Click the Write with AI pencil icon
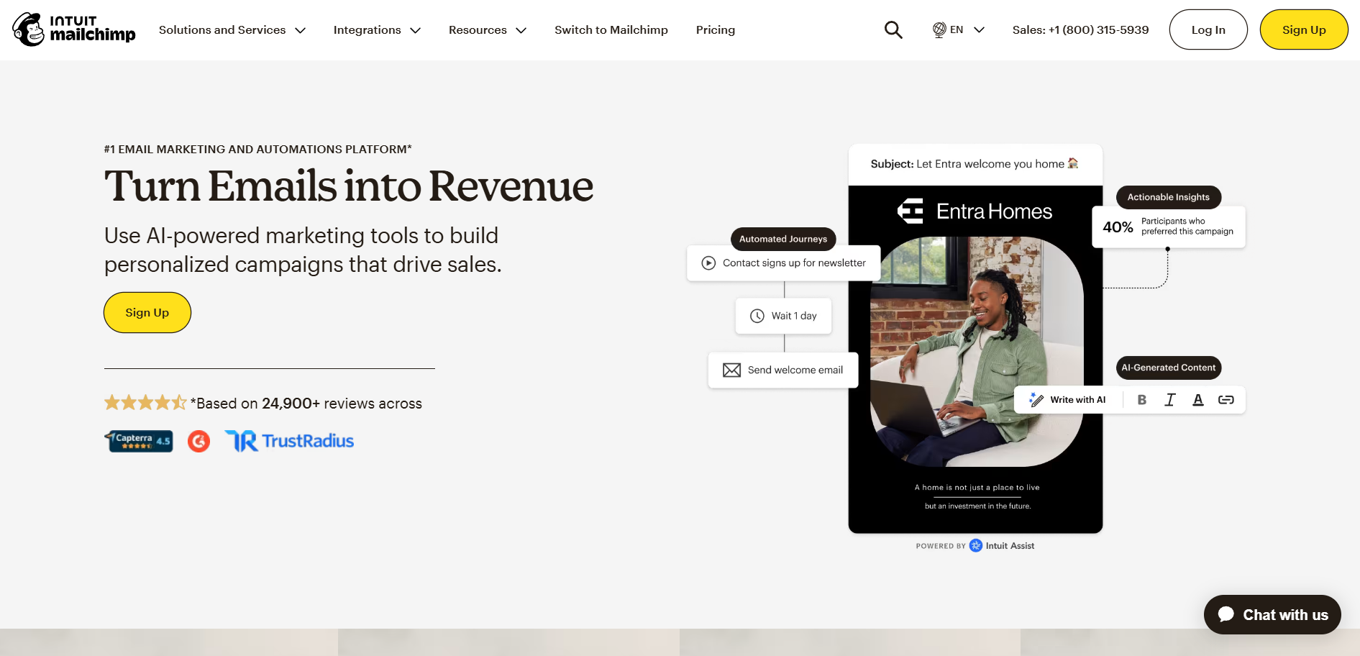1360x656 pixels. 1036,400
